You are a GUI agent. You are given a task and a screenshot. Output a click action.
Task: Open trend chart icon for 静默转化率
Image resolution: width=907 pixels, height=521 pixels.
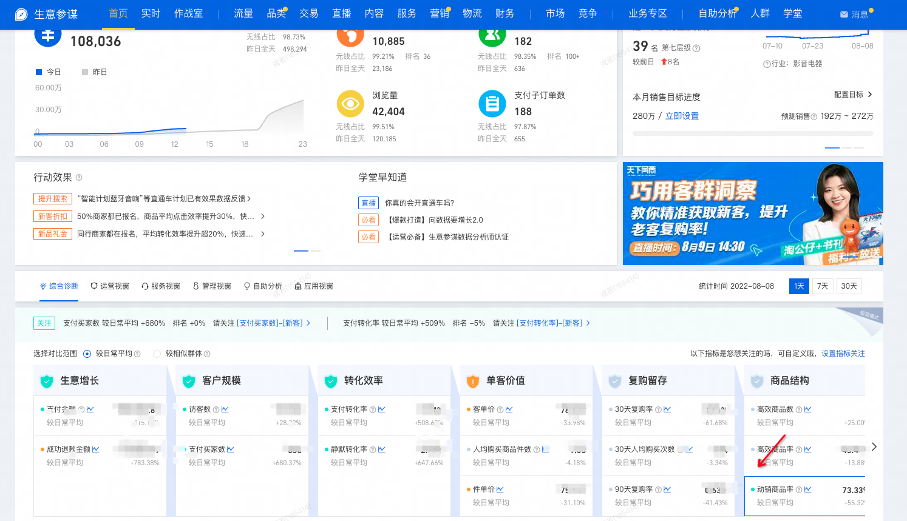(x=382, y=449)
